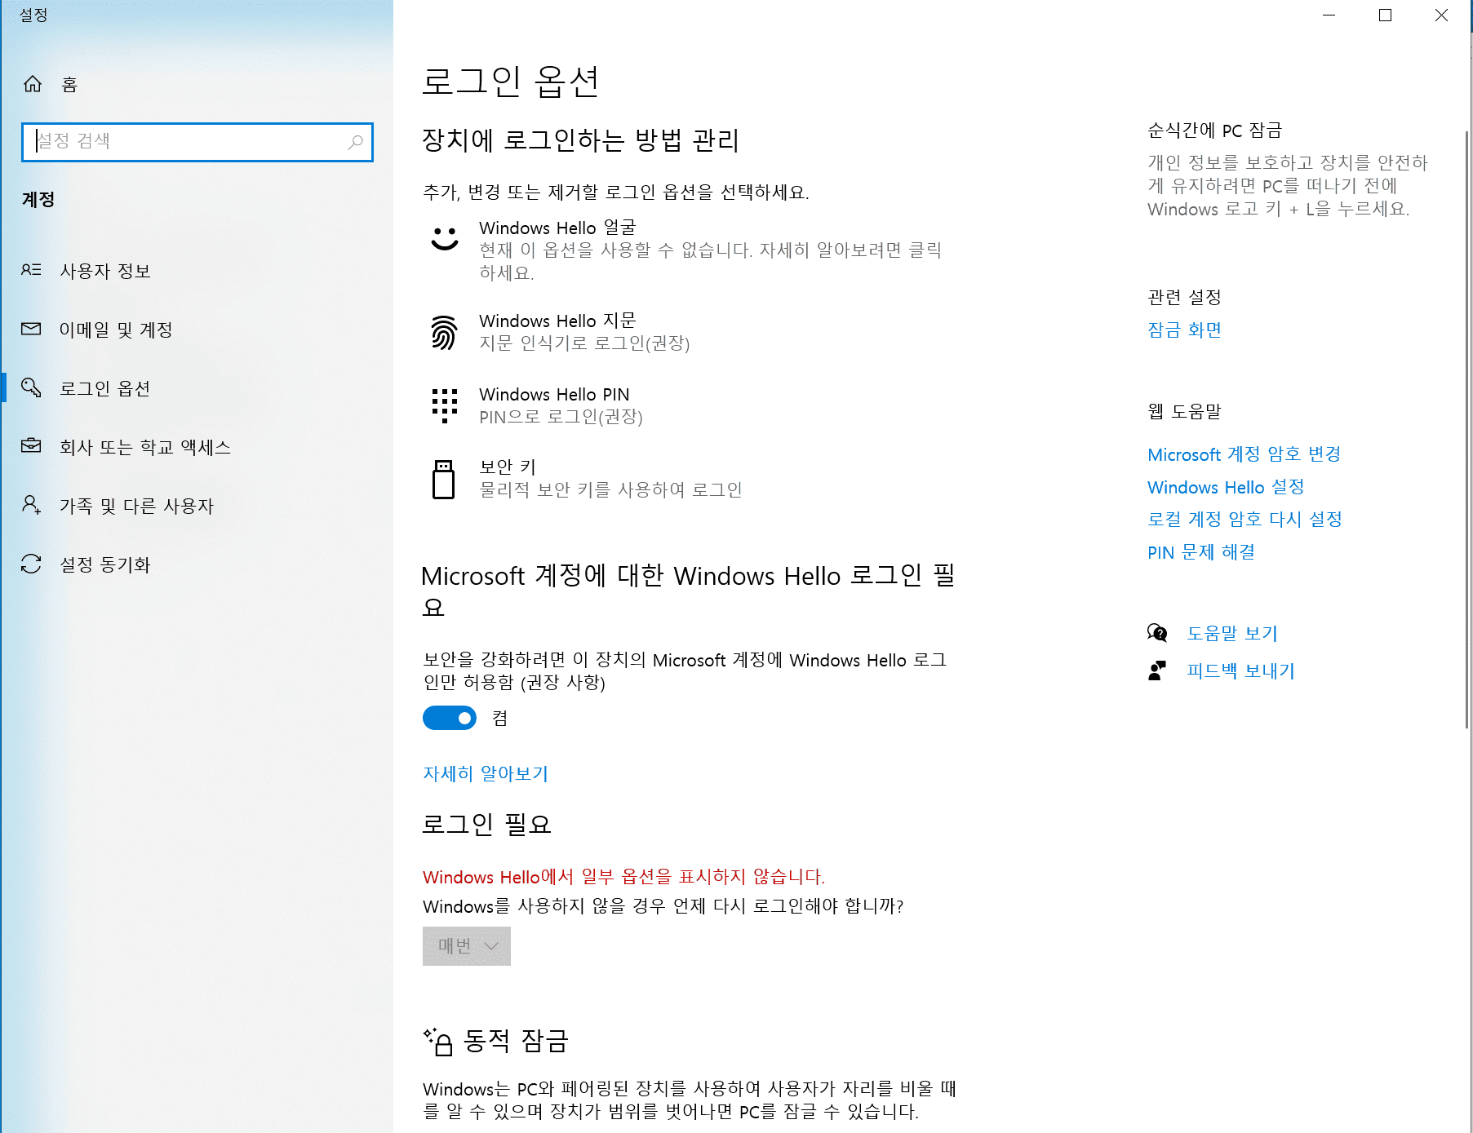Click the 가족 및 다른 사용자 person-plus icon

[31, 505]
